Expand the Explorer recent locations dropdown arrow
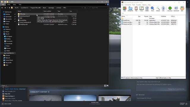This screenshot has width=190, height=107. (x=7, y=8)
